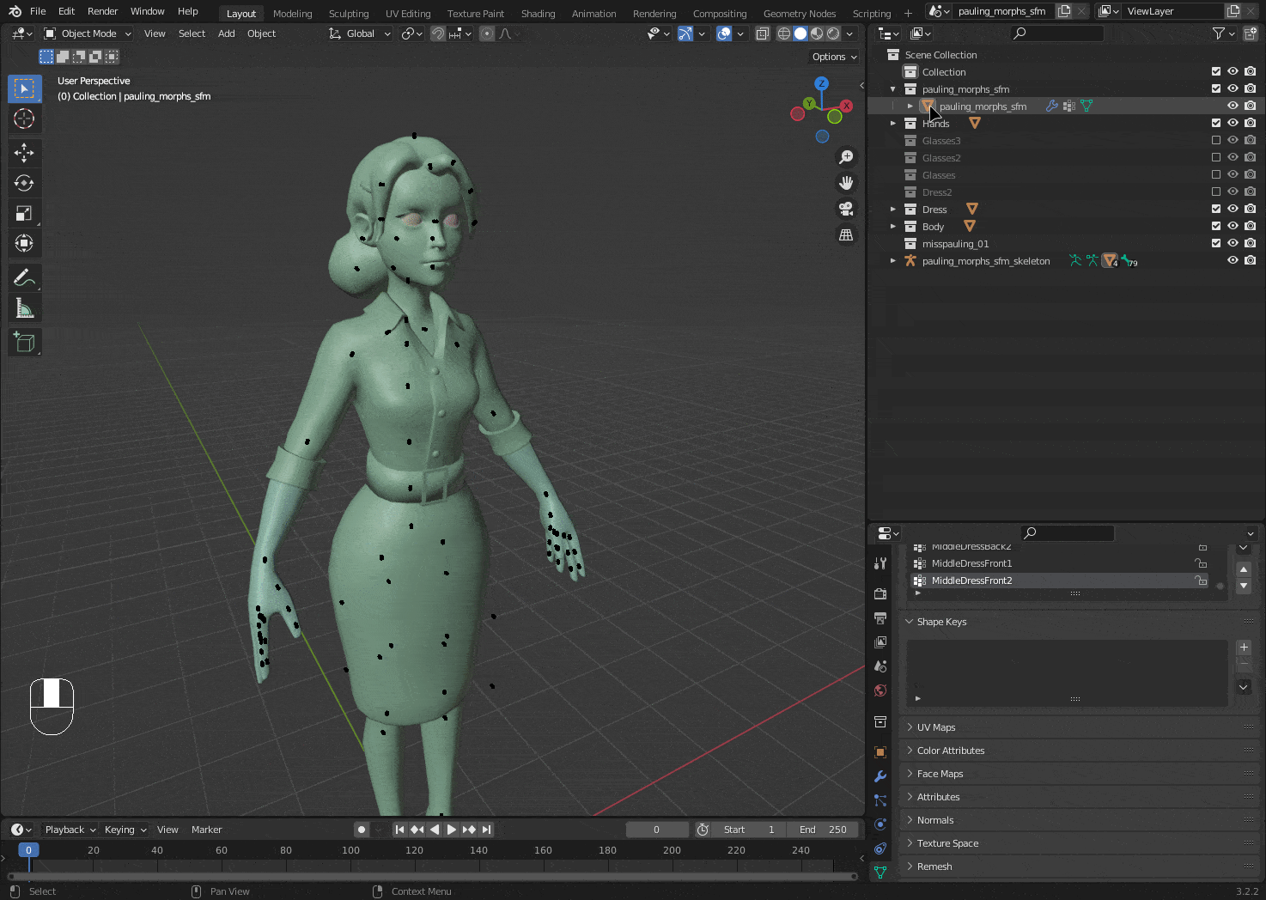Click the Options button in viewport header
This screenshot has width=1266, height=900.
coord(834,57)
